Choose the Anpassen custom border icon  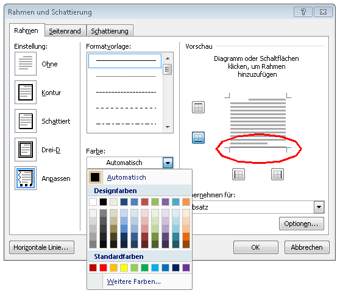(x=26, y=178)
